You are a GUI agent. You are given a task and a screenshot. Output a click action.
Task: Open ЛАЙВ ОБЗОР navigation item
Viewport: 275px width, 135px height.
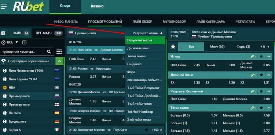click(142, 22)
